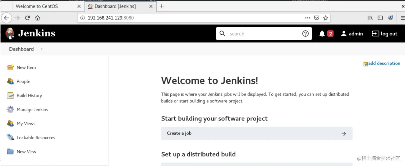Open the browser library icon
The image size is (405, 166).
tap(370, 18)
